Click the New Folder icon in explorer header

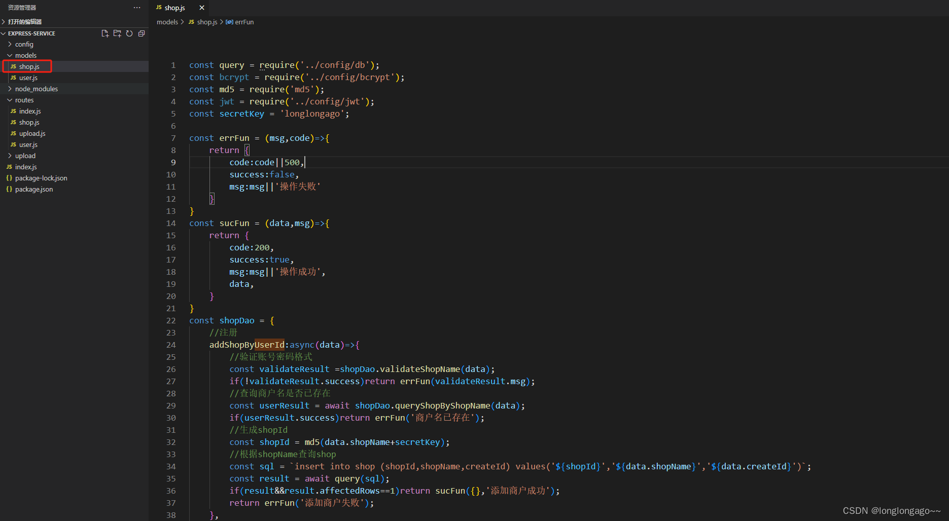[x=117, y=33]
